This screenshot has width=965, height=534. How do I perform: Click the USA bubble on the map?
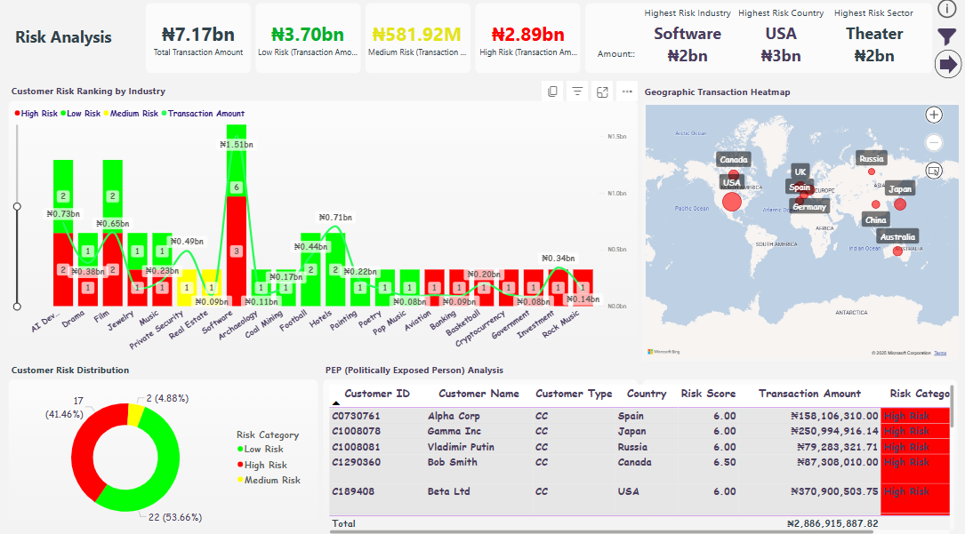732,202
